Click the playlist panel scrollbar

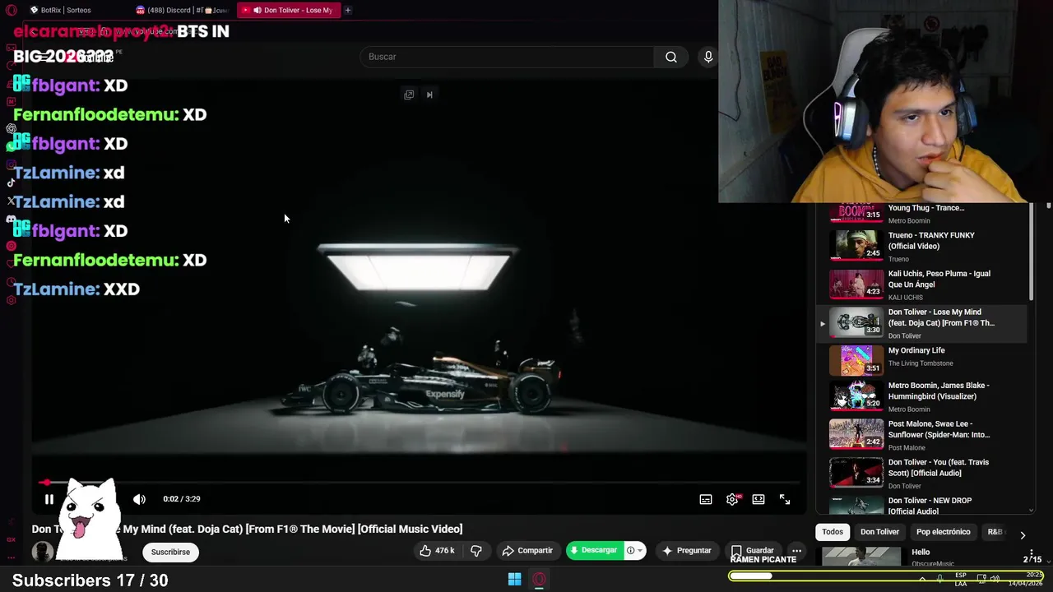pyautogui.click(x=1032, y=252)
